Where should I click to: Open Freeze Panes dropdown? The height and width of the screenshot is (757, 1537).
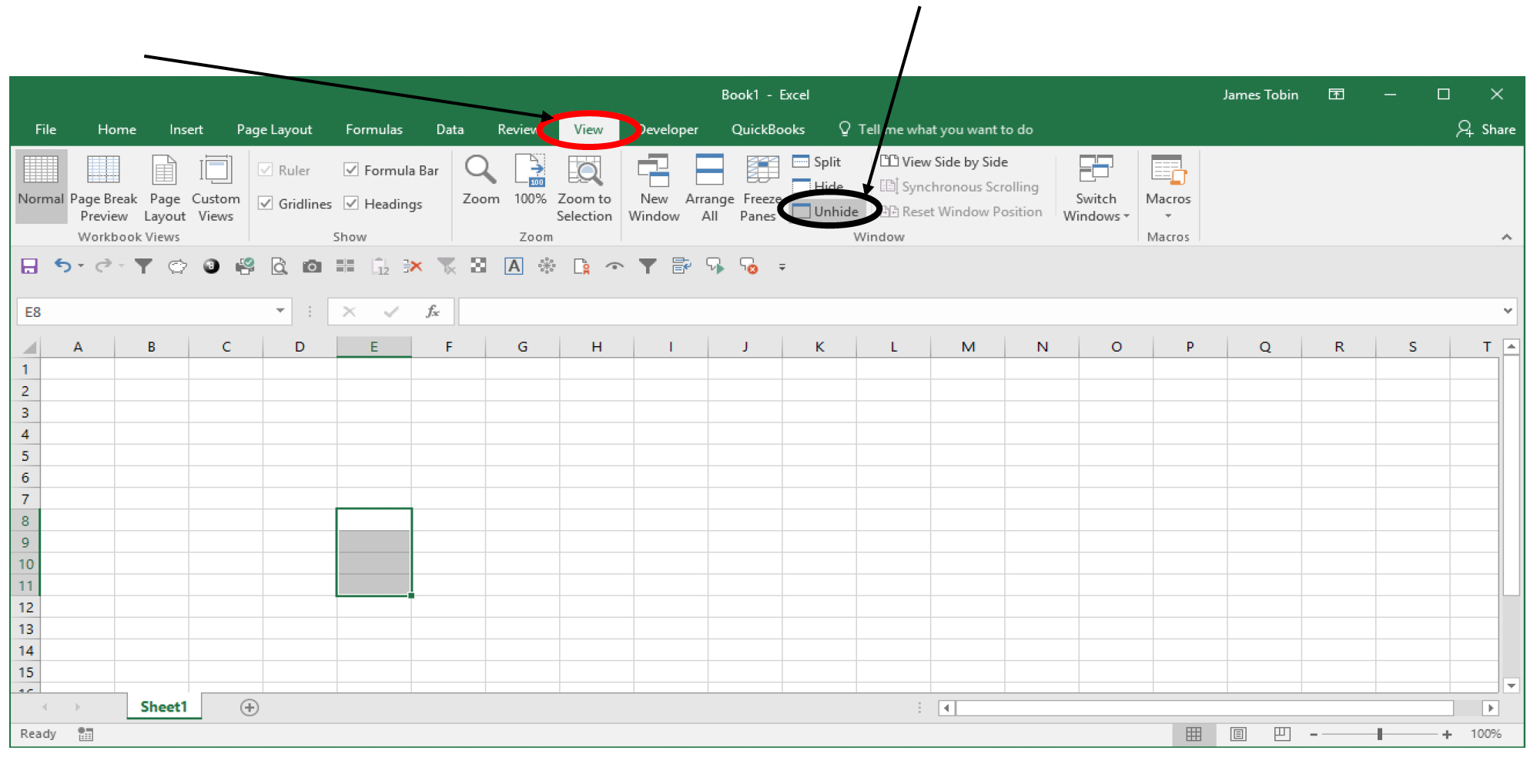[761, 188]
